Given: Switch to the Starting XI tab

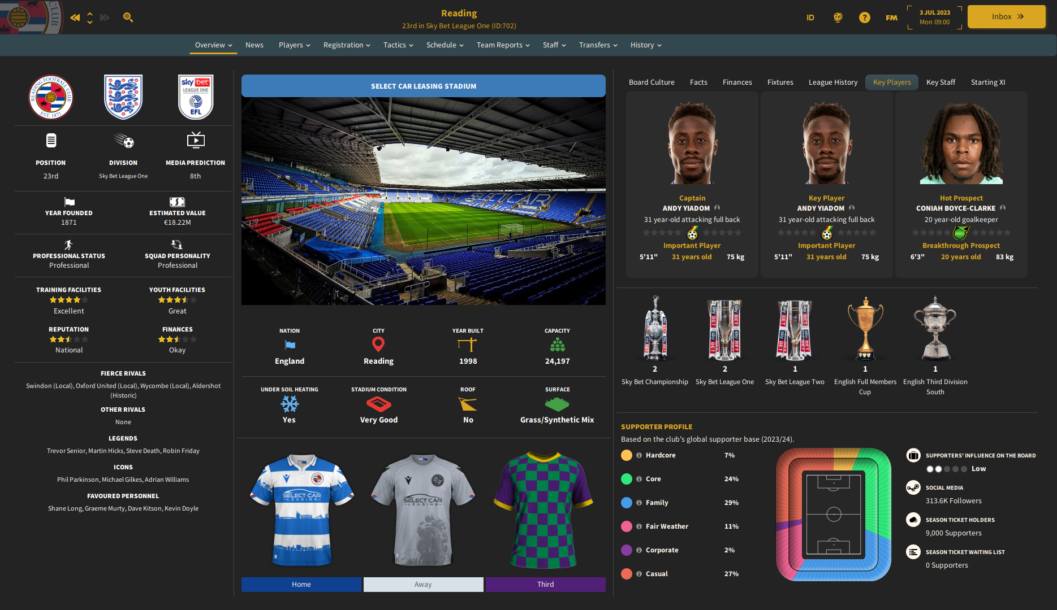Looking at the screenshot, I should click(x=988, y=82).
